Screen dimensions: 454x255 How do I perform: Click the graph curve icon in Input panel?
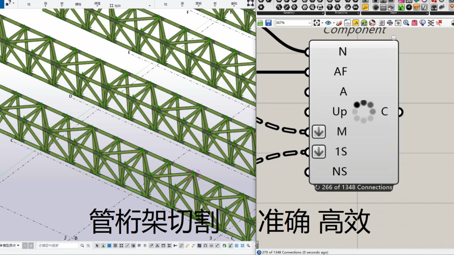tap(424, 7)
